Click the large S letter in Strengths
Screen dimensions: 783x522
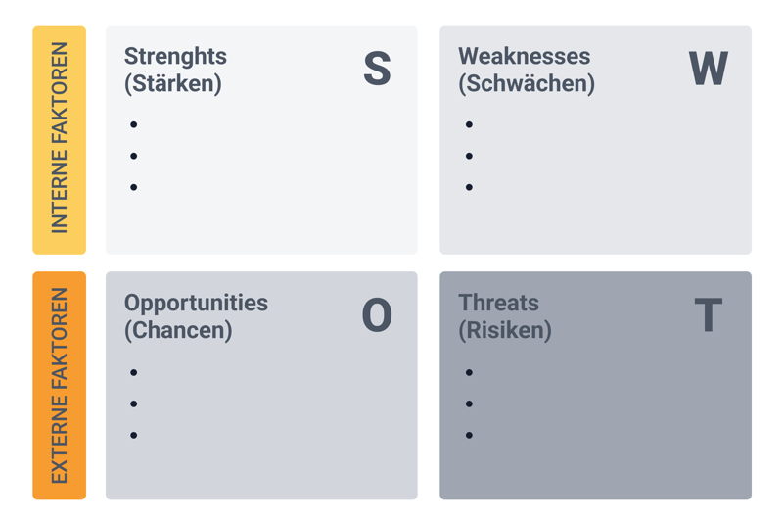[377, 70]
